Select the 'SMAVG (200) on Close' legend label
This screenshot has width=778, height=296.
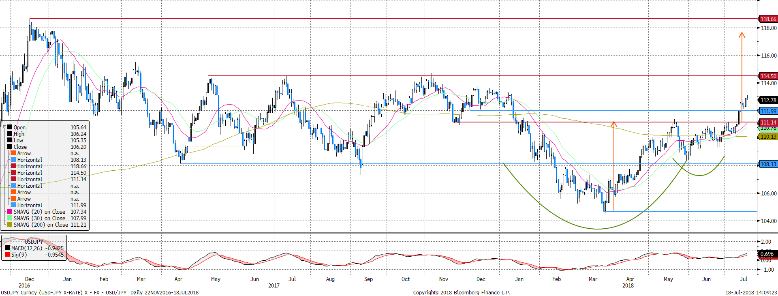41,225
